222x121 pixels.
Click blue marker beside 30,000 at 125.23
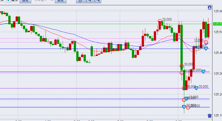[197, 88]
